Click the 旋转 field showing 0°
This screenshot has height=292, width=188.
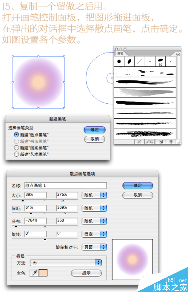coord(35,234)
